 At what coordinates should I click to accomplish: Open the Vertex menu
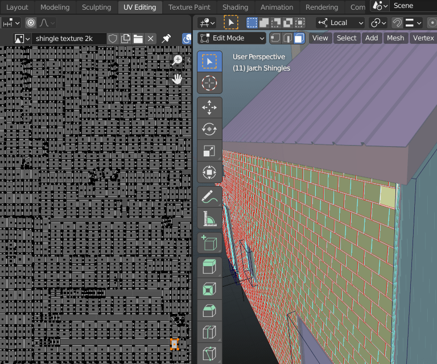423,38
